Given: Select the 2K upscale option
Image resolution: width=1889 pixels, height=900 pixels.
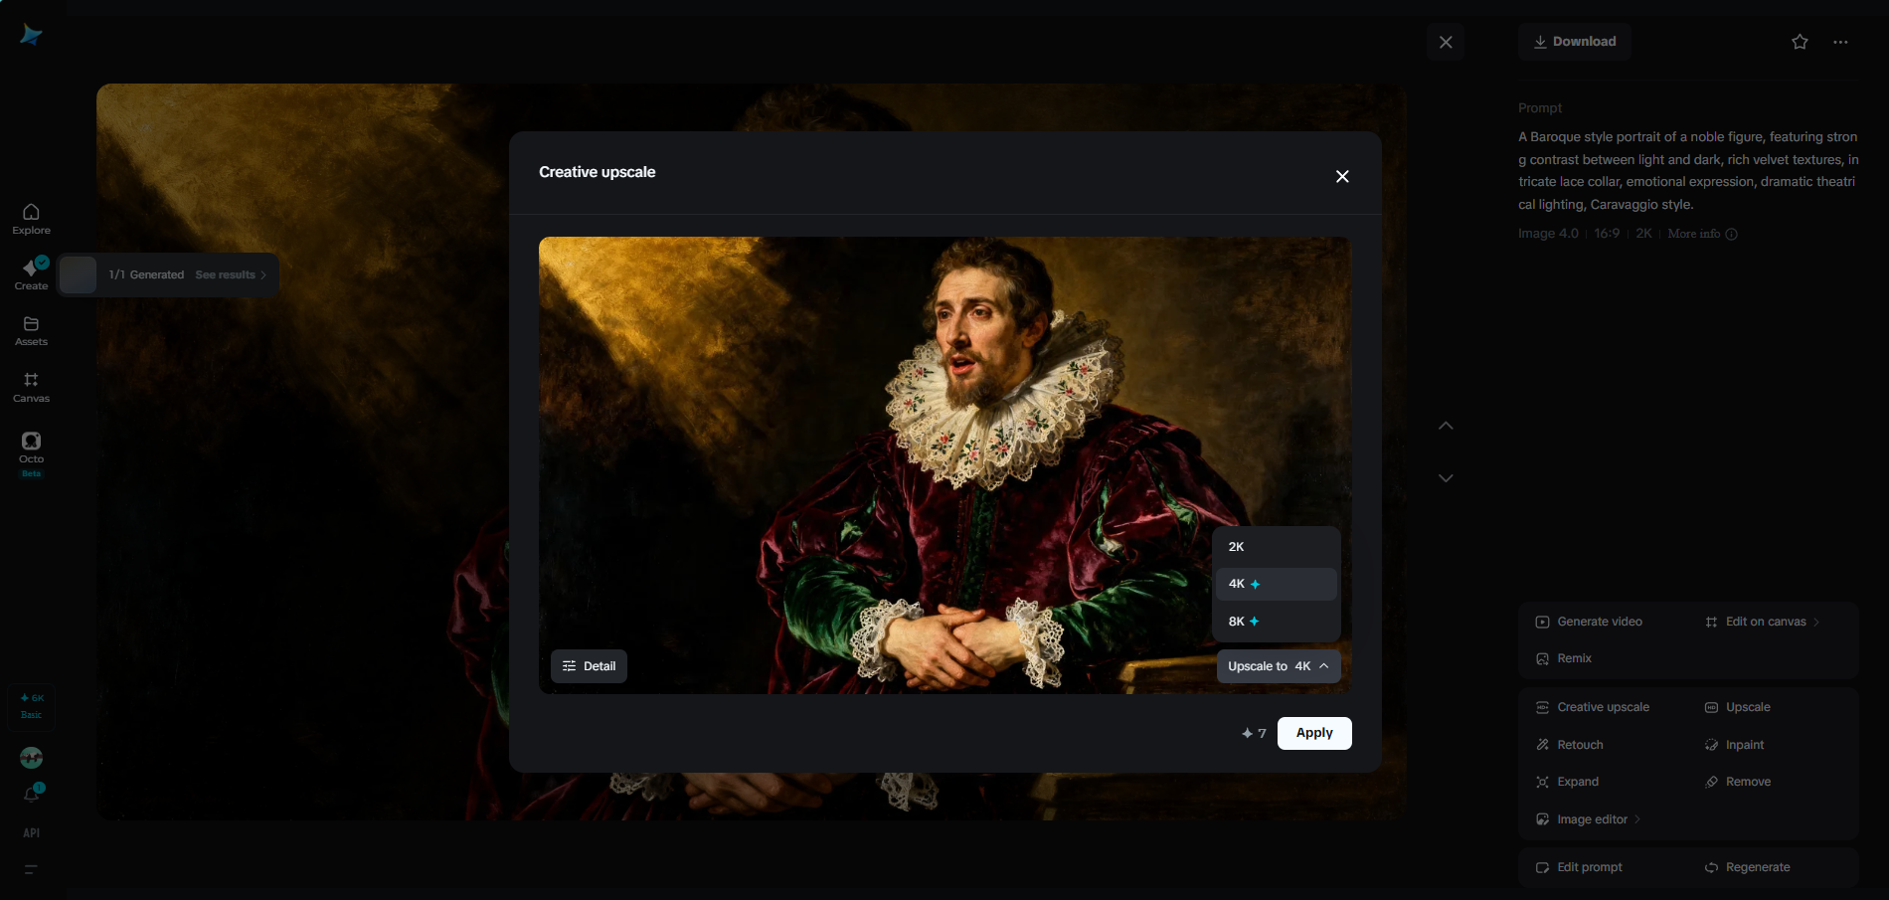Looking at the screenshot, I should 1276,547.
